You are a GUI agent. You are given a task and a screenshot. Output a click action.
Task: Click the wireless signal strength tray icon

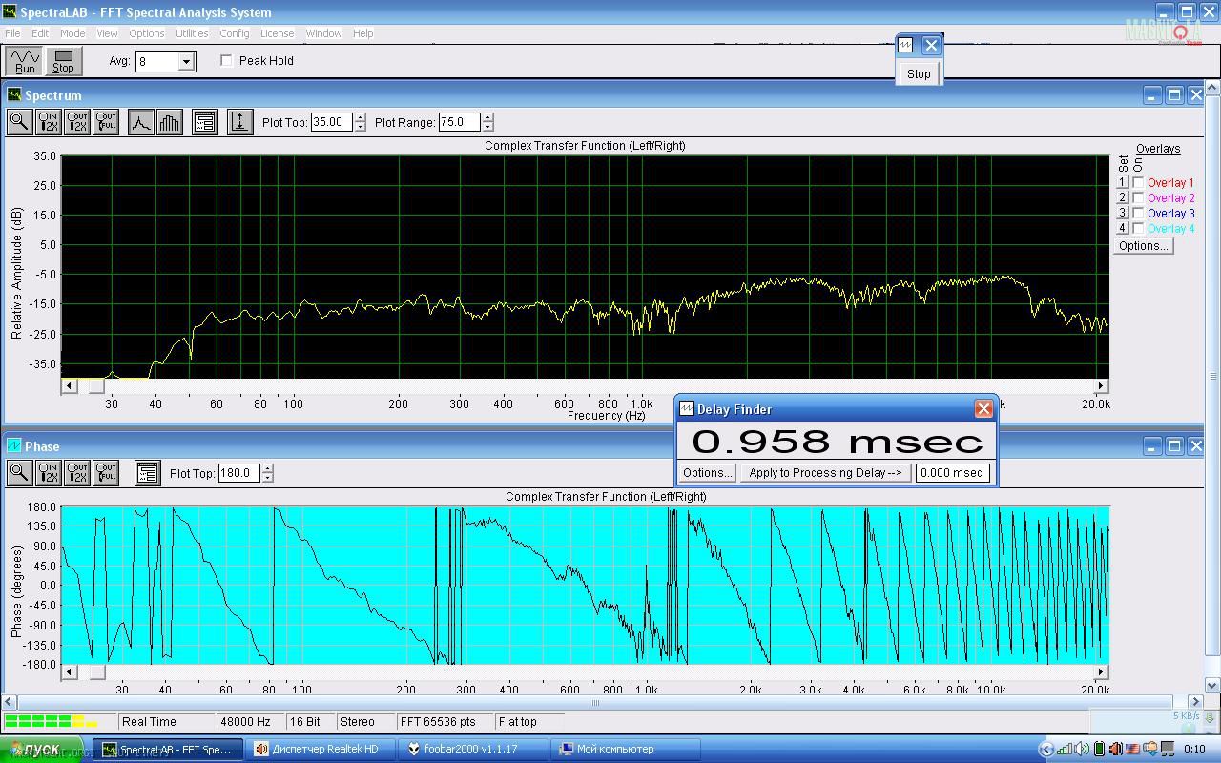point(1065,749)
